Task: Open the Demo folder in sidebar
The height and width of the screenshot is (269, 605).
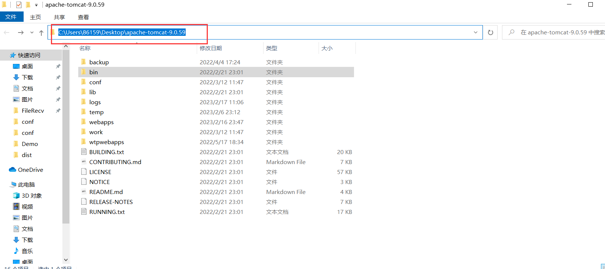Action: click(30, 144)
